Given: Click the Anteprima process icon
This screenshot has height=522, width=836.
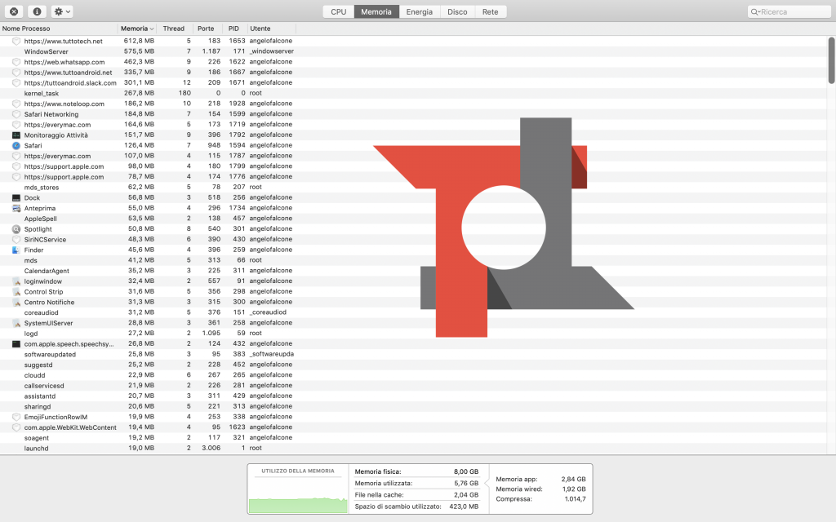Looking at the screenshot, I should (x=16, y=209).
